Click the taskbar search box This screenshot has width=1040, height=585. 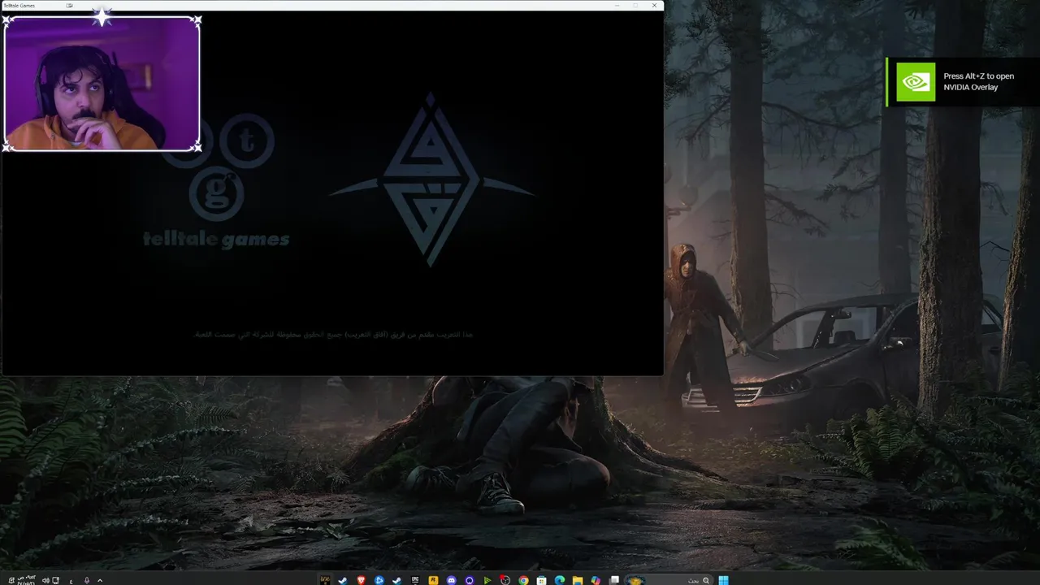(669, 580)
